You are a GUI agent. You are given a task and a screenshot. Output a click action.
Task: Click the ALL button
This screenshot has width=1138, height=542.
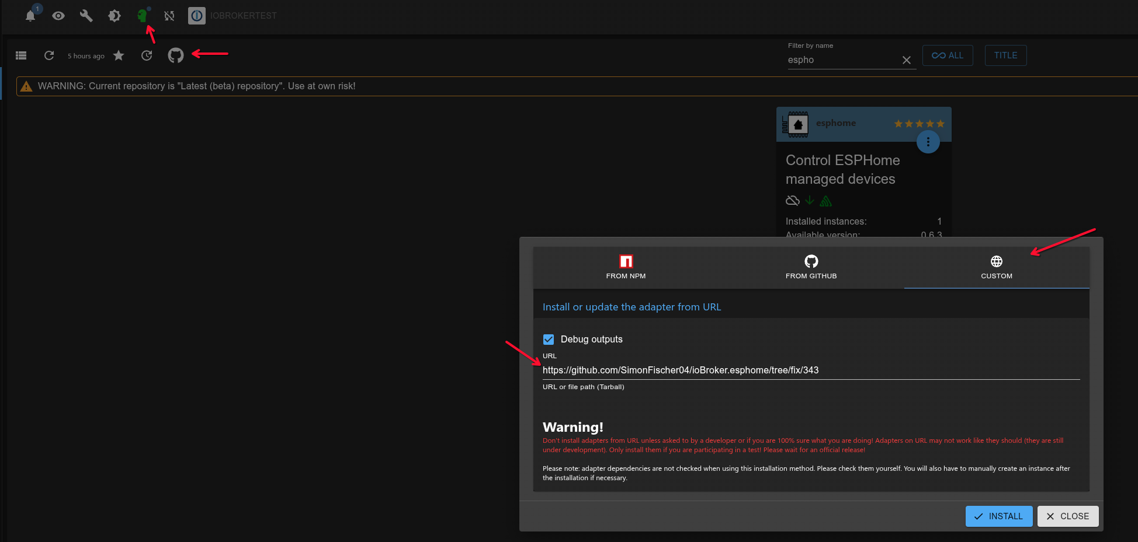(948, 55)
